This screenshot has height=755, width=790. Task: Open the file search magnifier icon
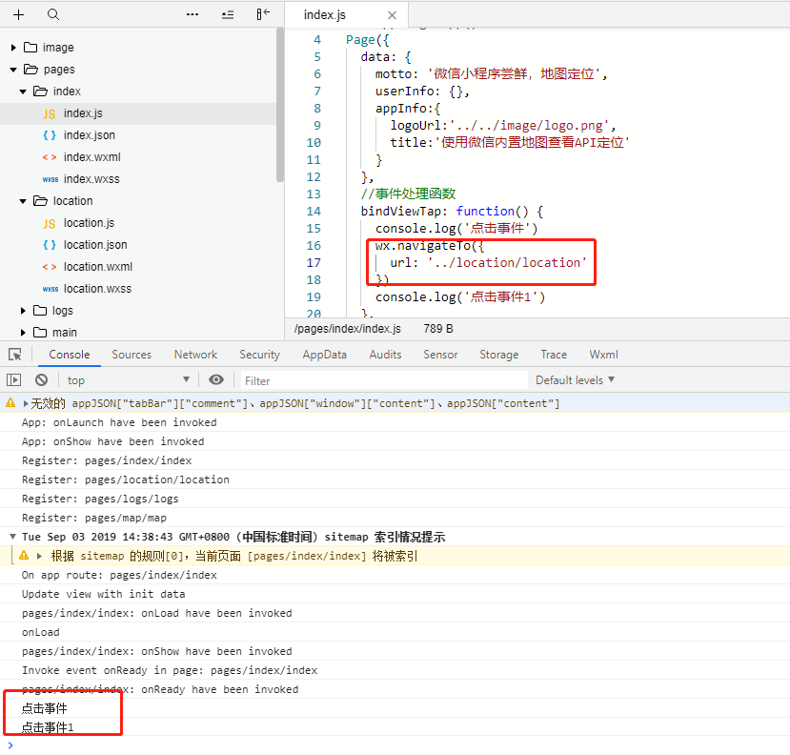pos(53,14)
